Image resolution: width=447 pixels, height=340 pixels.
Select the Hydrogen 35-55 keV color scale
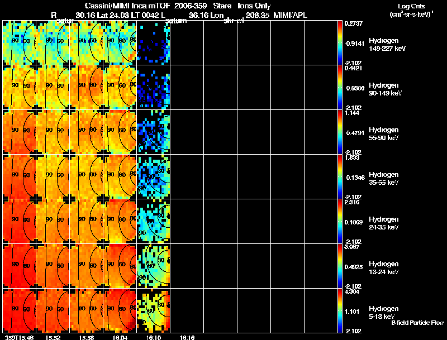coord(340,176)
